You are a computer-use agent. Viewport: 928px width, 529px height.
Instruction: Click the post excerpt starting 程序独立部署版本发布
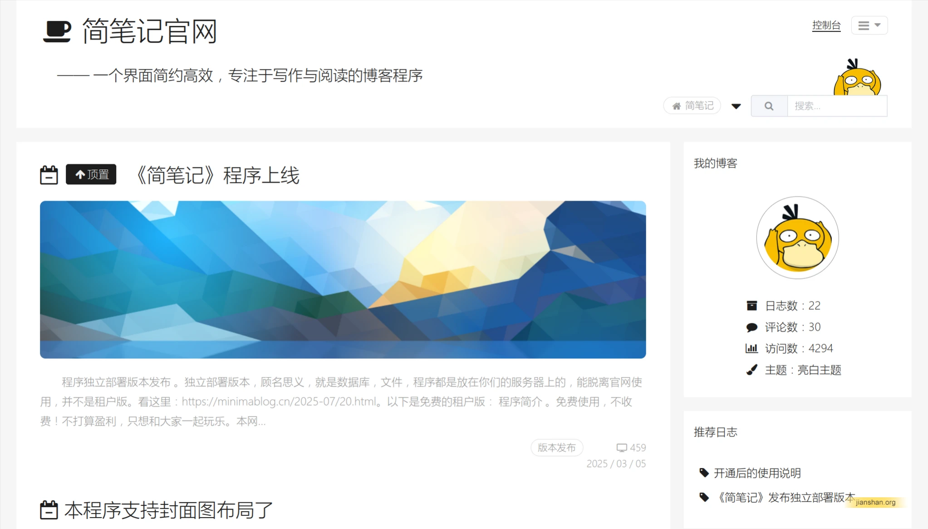(341, 402)
